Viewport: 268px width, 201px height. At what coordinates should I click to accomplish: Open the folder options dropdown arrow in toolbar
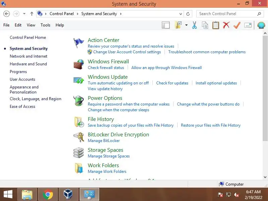[x=186, y=25]
